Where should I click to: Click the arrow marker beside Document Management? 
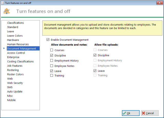4,48
